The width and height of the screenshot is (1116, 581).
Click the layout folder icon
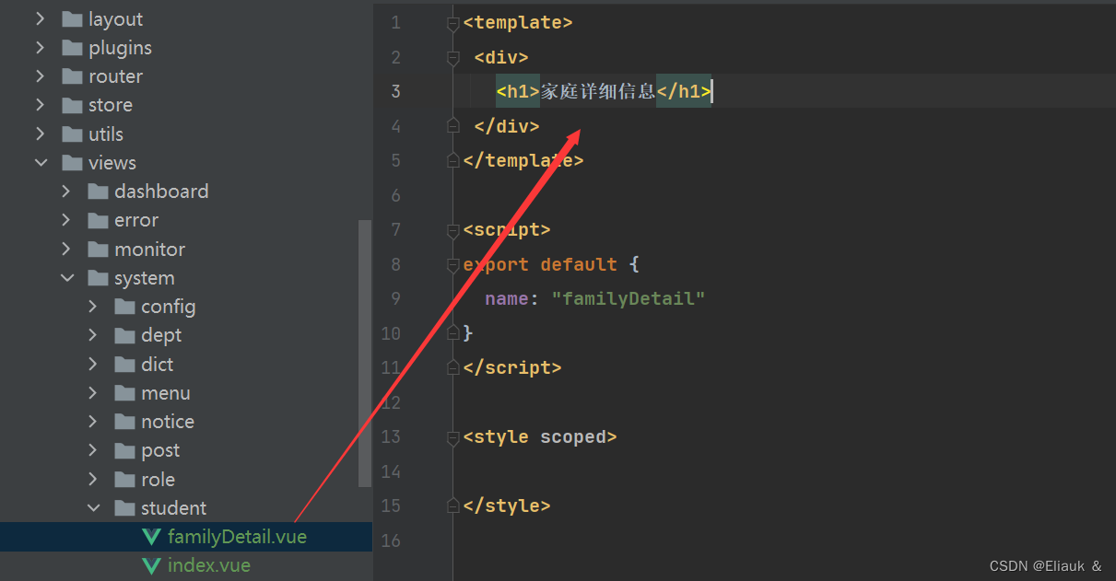[x=72, y=19]
